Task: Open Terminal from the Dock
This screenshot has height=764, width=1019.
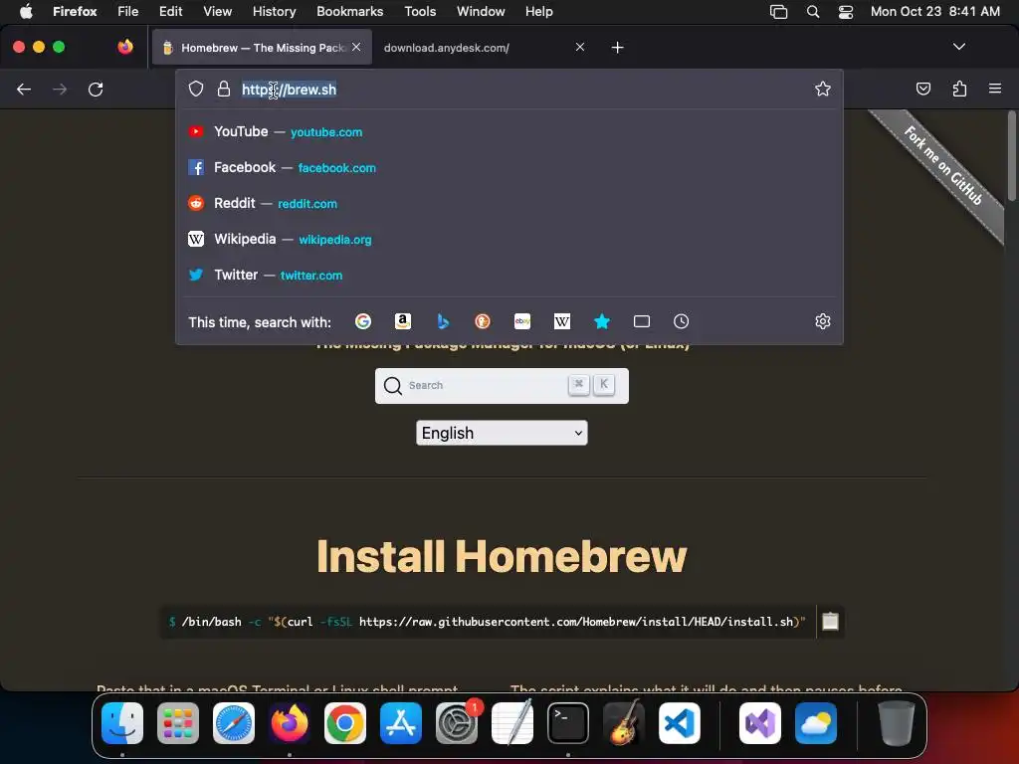Action: [568, 723]
